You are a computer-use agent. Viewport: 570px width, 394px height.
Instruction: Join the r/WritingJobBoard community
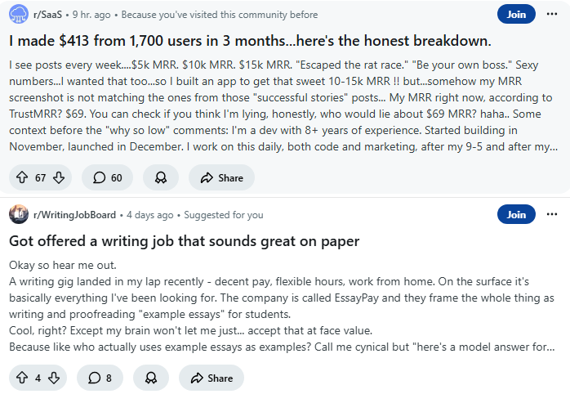[x=516, y=214]
